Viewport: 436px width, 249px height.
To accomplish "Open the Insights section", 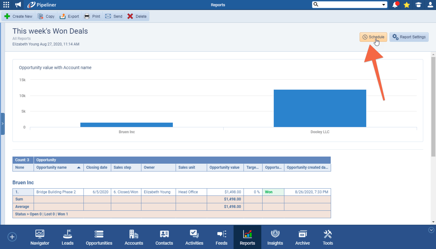I will (x=275, y=237).
